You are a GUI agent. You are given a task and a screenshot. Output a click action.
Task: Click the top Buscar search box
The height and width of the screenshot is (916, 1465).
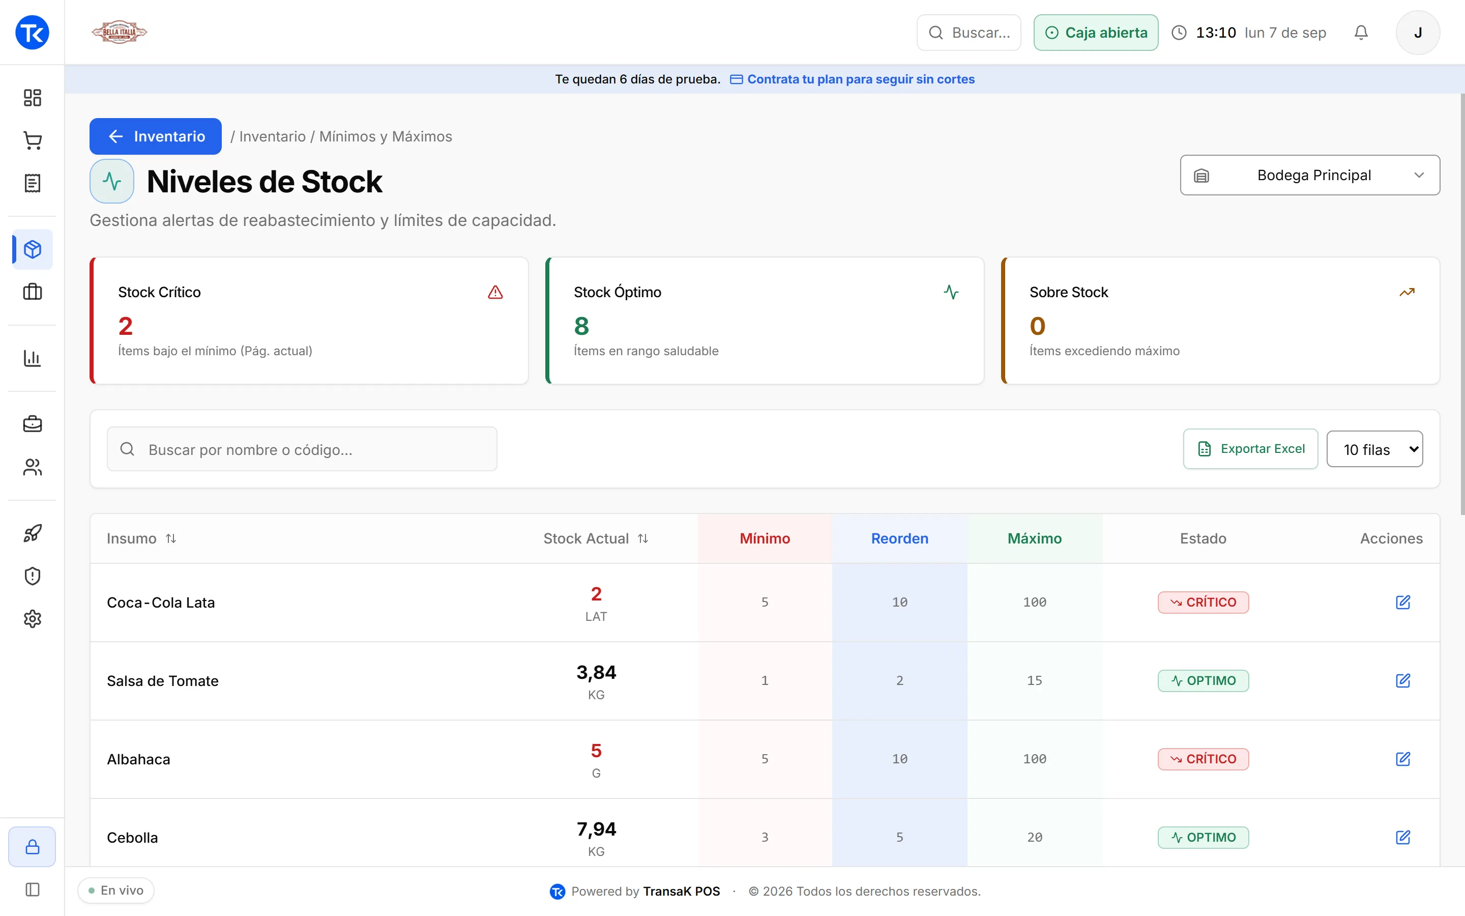(x=969, y=33)
